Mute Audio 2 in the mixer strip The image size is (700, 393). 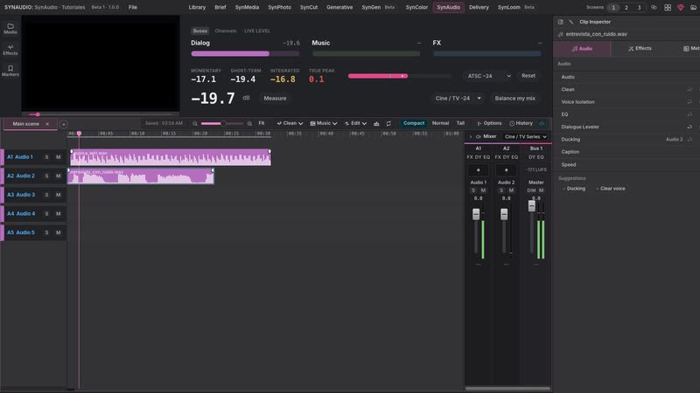pyautogui.click(x=511, y=190)
